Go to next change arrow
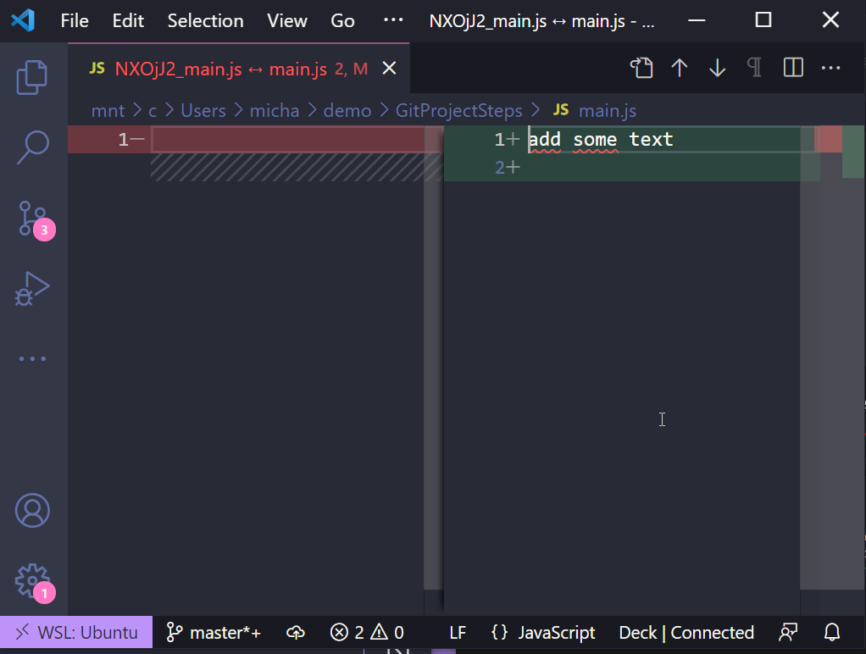Image resolution: width=866 pixels, height=654 pixels. click(718, 69)
